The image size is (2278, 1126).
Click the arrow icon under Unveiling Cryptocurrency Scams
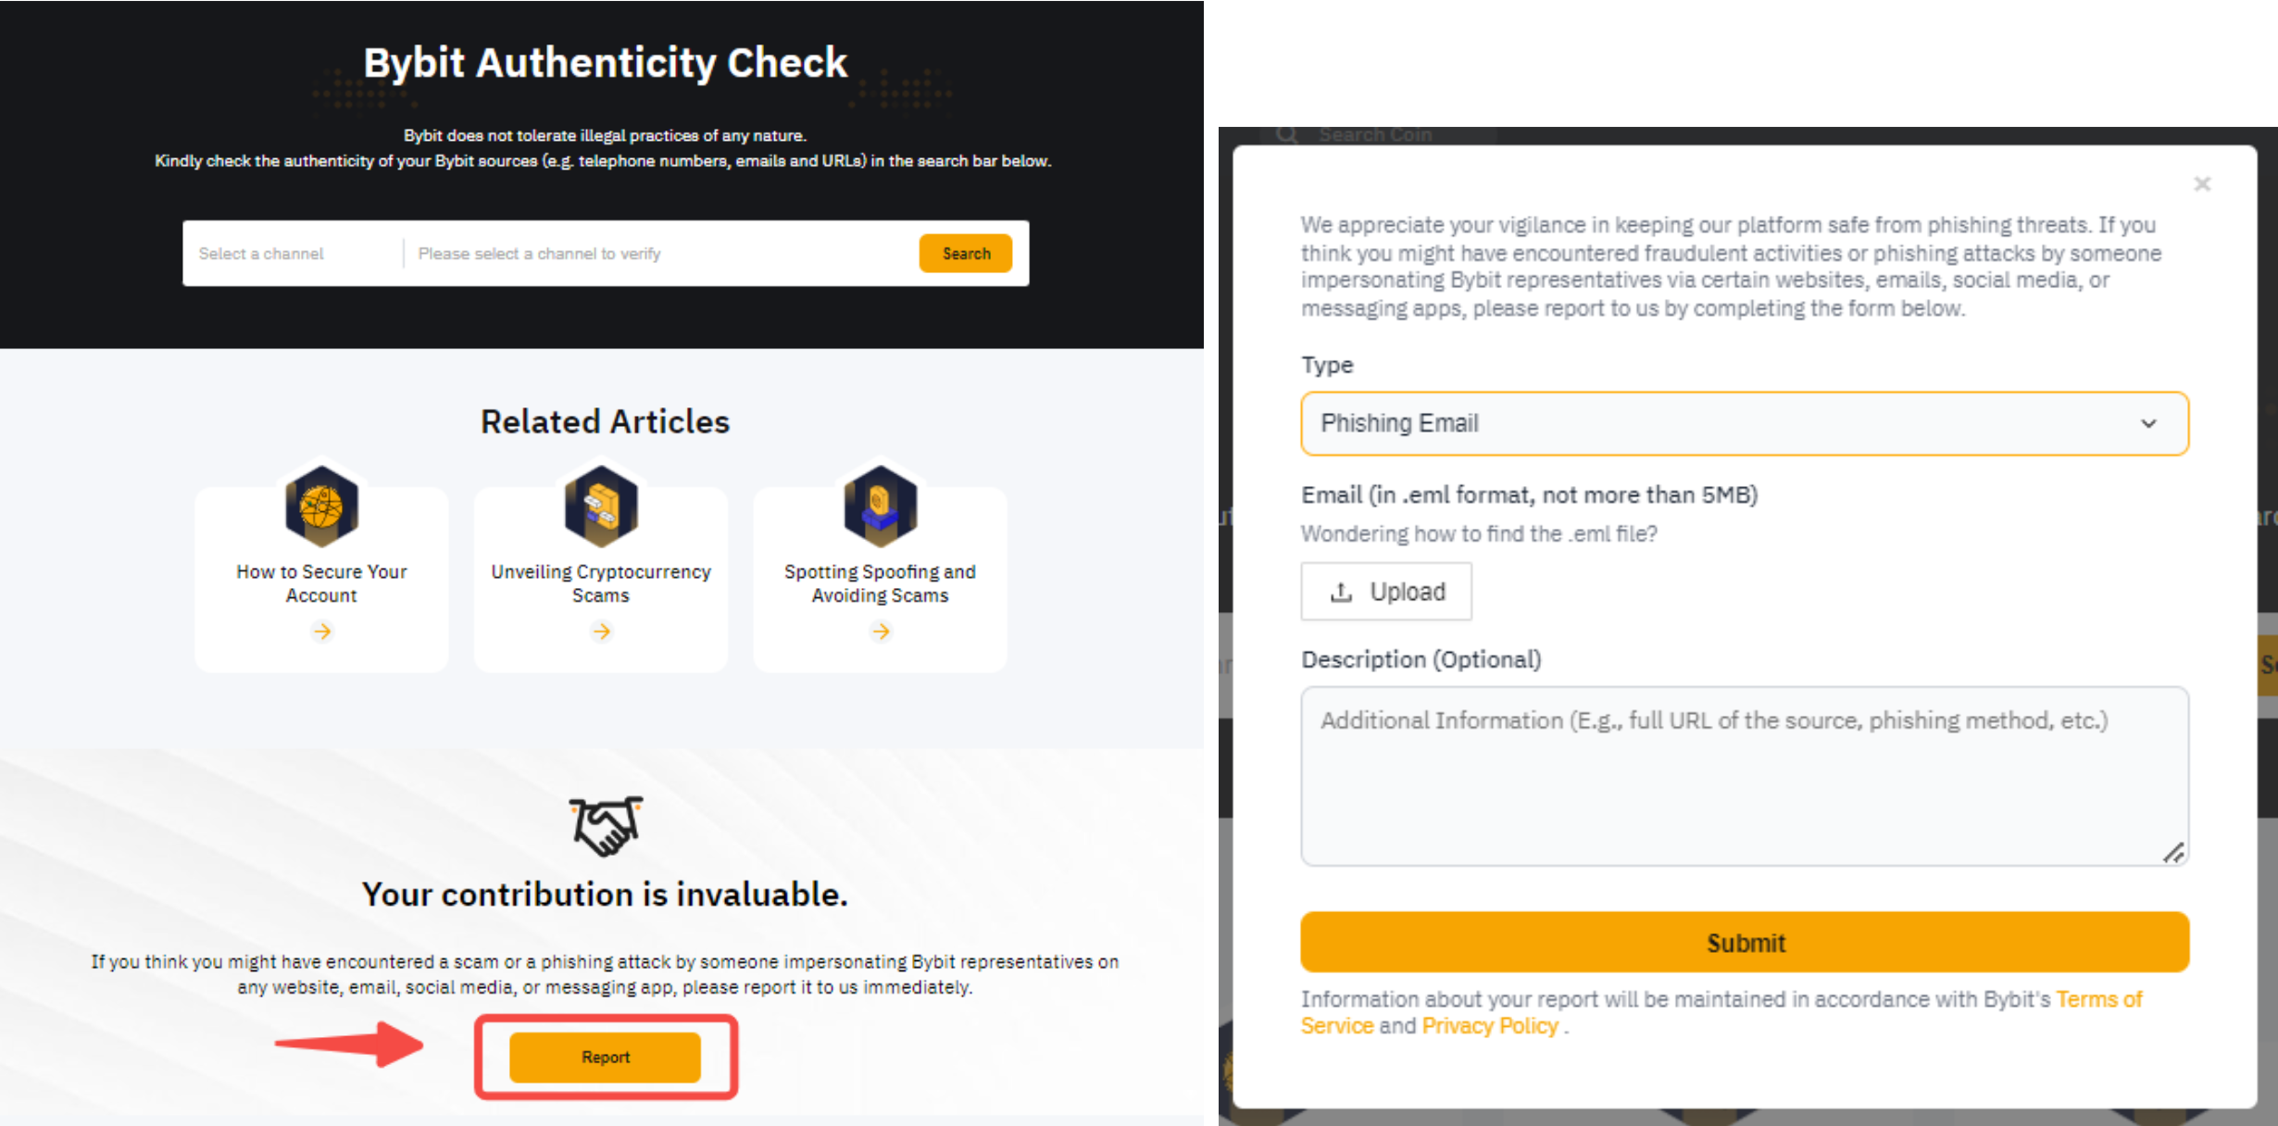pyautogui.click(x=601, y=631)
